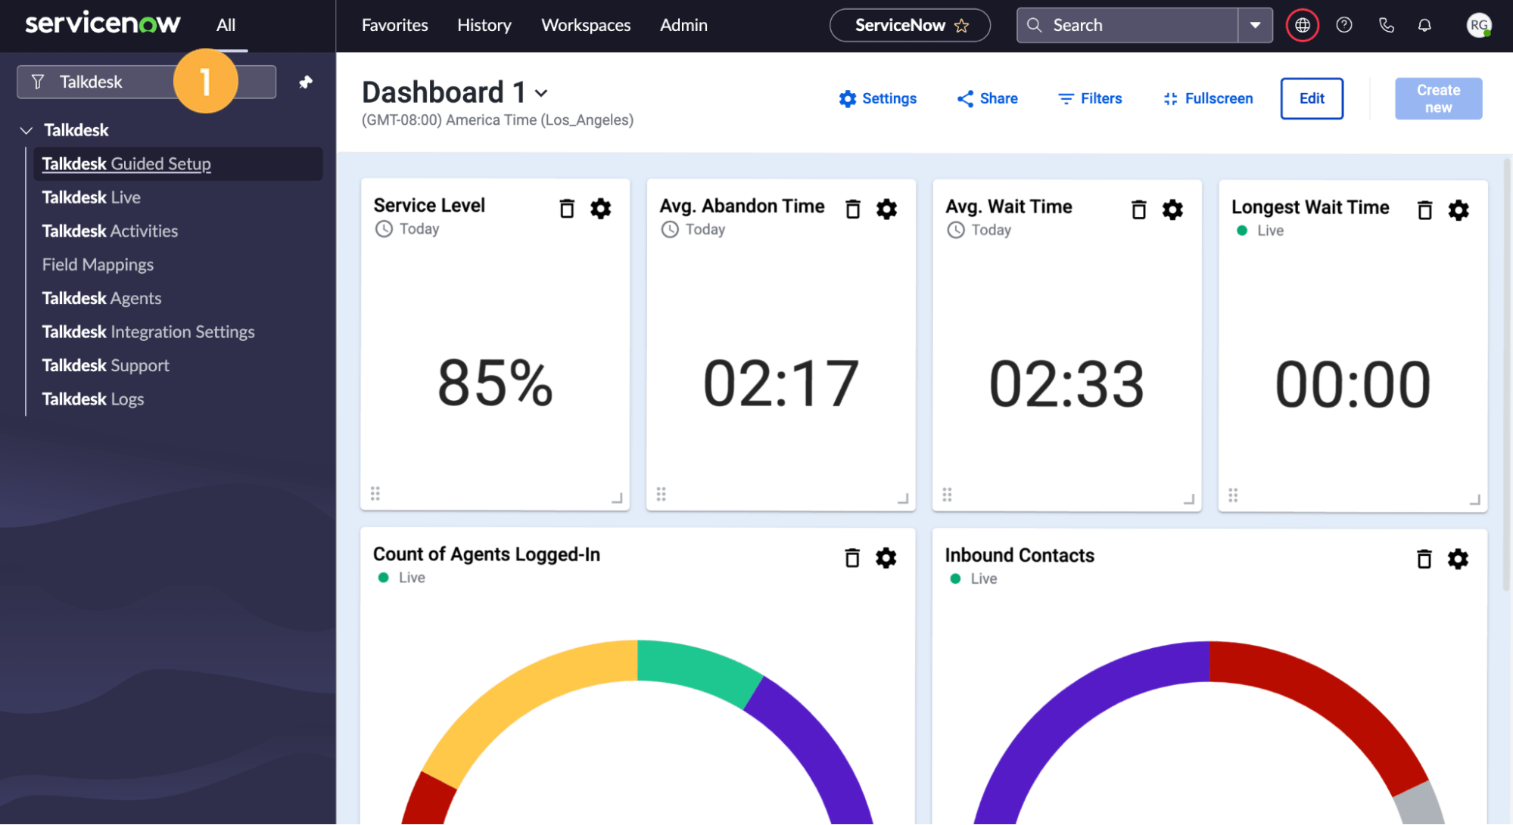
Task: Click the globe language icon in the header
Action: 1302,25
